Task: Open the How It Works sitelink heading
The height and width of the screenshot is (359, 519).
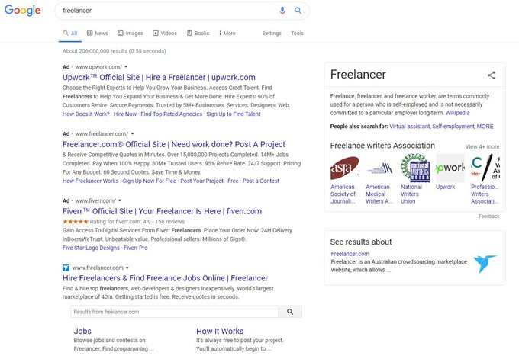Action: 220,332
